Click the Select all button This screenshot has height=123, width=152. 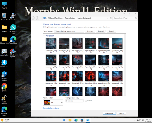tap(101, 31)
